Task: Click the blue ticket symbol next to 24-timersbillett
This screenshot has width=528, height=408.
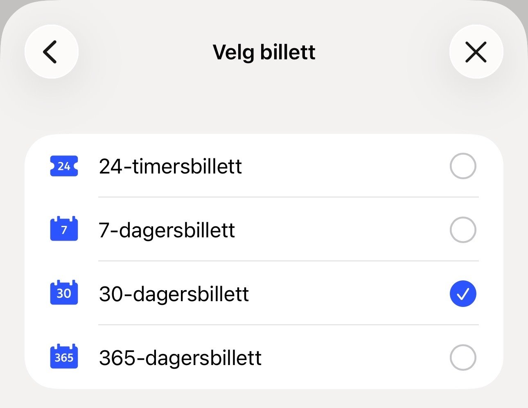Action: coord(64,166)
